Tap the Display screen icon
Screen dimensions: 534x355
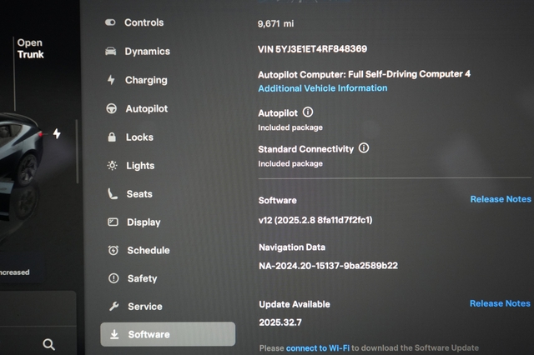pos(113,222)
